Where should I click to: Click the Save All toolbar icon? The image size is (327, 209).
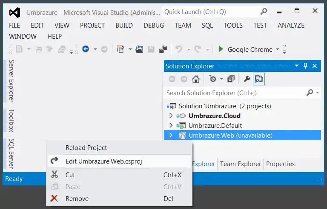(x=163, y=49)
